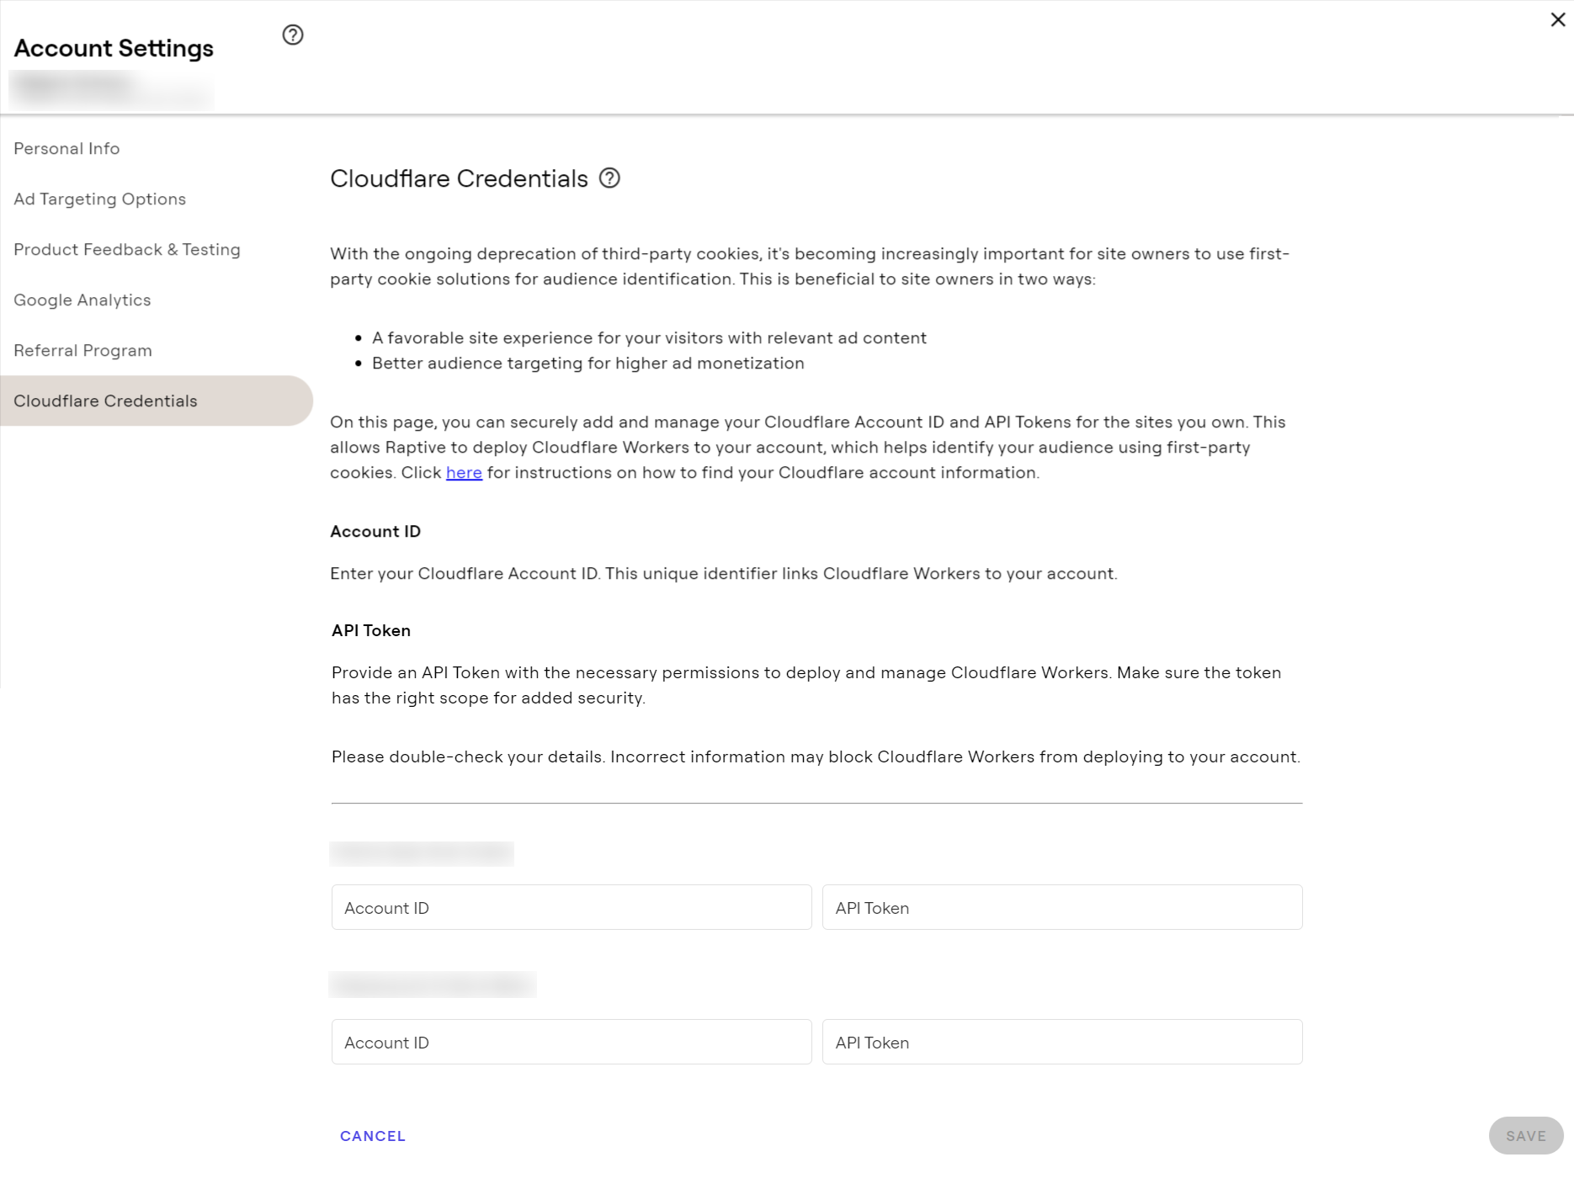Click the bold 'Account ID' subheading
This screenshot has width=1574, height=1189.
pos(375,531)
